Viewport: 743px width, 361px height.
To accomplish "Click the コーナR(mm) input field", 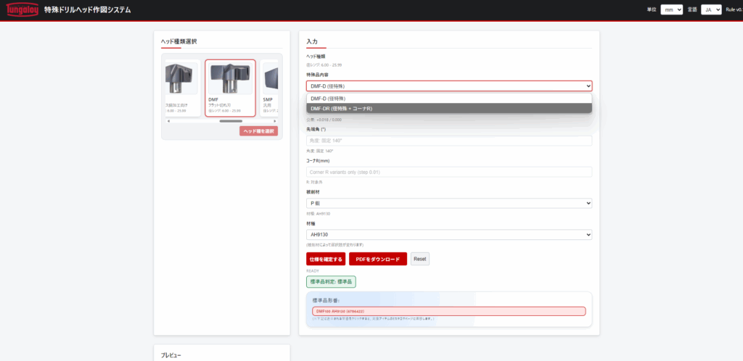I will 449,172.
